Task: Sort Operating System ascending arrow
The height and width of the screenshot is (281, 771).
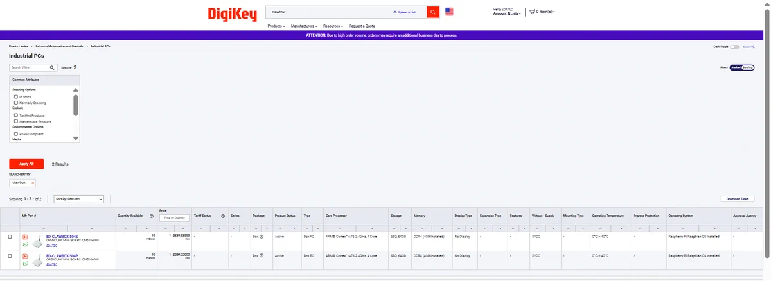Action: 682,228
